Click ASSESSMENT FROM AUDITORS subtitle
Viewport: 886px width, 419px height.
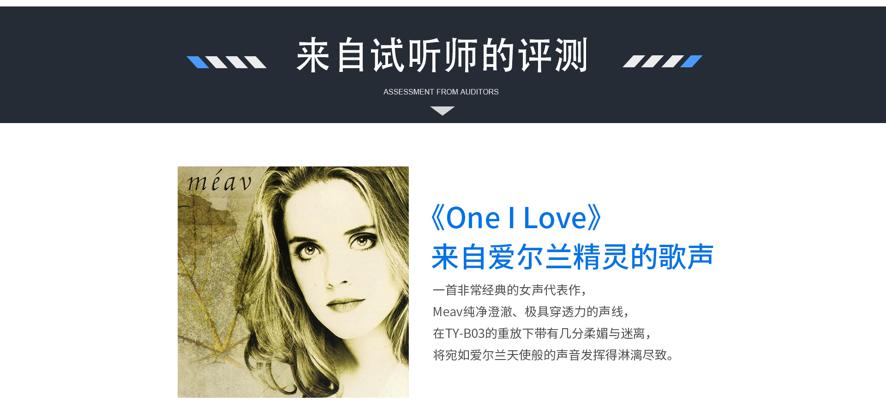click(x=441, y=92)
